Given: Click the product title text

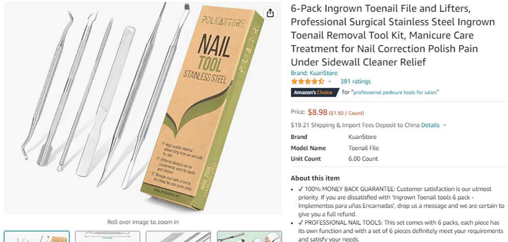Looking at the screenshot, I should point(393,35).
